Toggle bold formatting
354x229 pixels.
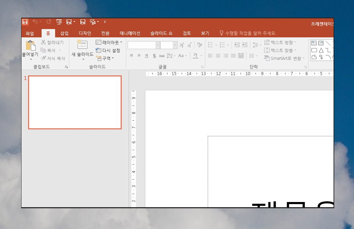131,56
